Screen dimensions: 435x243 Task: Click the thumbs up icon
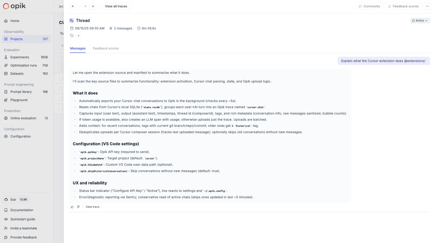tap(72, 207)
